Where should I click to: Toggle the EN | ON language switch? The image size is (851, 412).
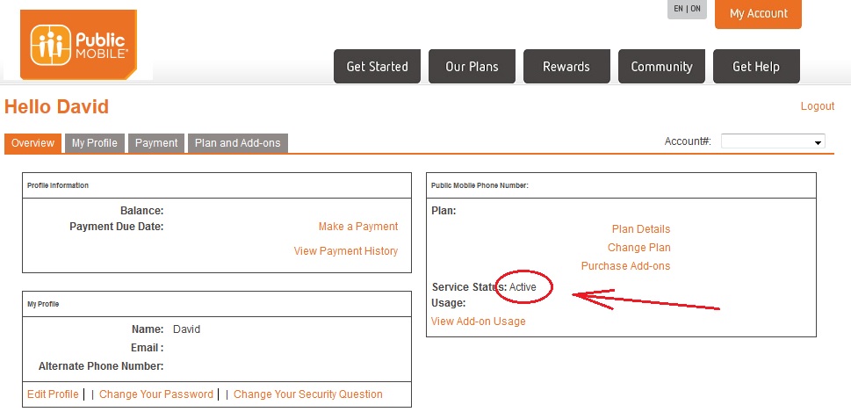click(687, 9)
